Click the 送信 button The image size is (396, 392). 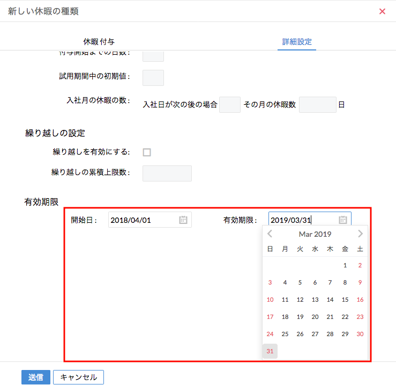(x=36, y=377)
